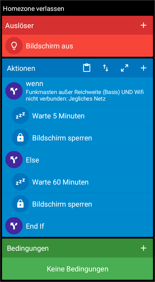This screenshot has height=282, width=155.
Task: Tap the first Bildschirm sperren lock icon
Action: pos(20,138)
